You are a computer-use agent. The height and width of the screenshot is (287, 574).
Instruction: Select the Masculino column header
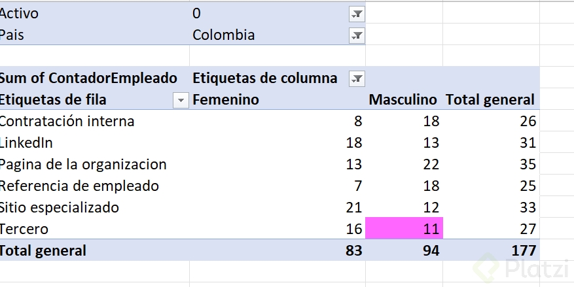coord(403,100)
